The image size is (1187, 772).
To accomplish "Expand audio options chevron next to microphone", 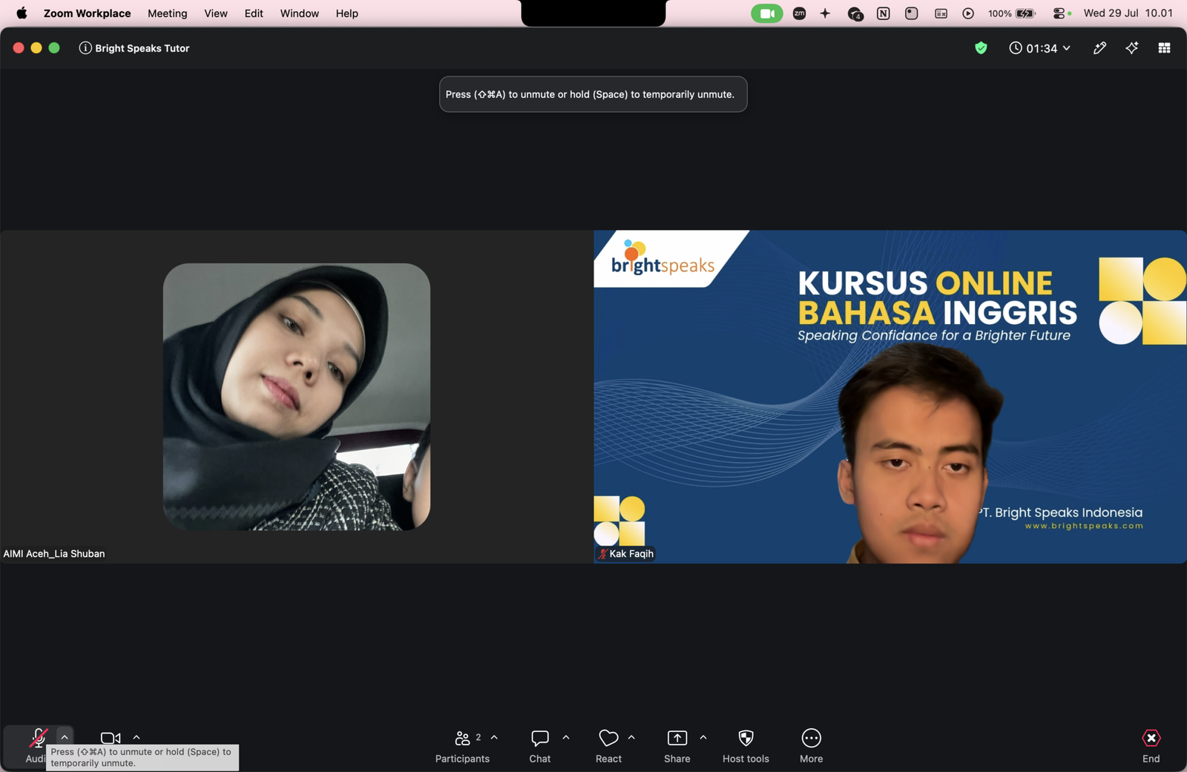I will pyautogui.click(x=65, y=737).
